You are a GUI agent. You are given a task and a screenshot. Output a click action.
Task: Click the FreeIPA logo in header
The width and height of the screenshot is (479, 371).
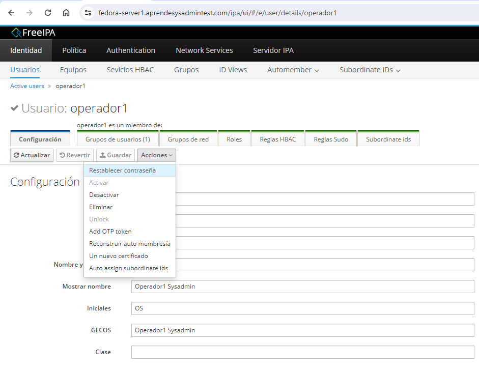coord(34,33)
